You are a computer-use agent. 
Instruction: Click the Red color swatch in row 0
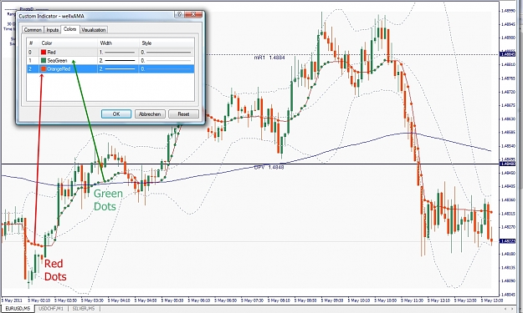pyautogui.click(x=44, y=53)
